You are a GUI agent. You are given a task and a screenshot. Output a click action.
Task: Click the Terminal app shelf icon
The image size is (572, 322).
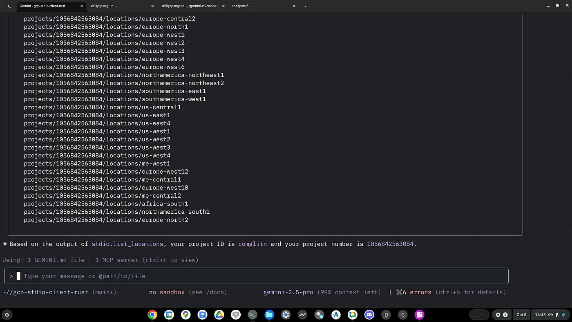(252, 315)
